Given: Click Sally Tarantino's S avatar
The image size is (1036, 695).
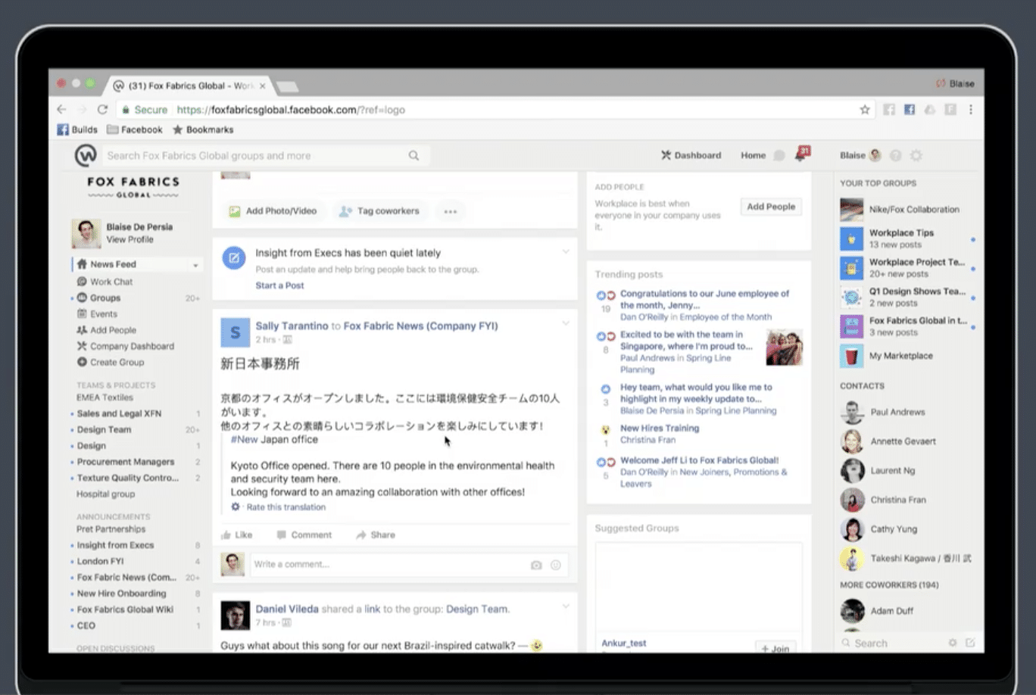Looking at the screenshot, I should point(235,332).
